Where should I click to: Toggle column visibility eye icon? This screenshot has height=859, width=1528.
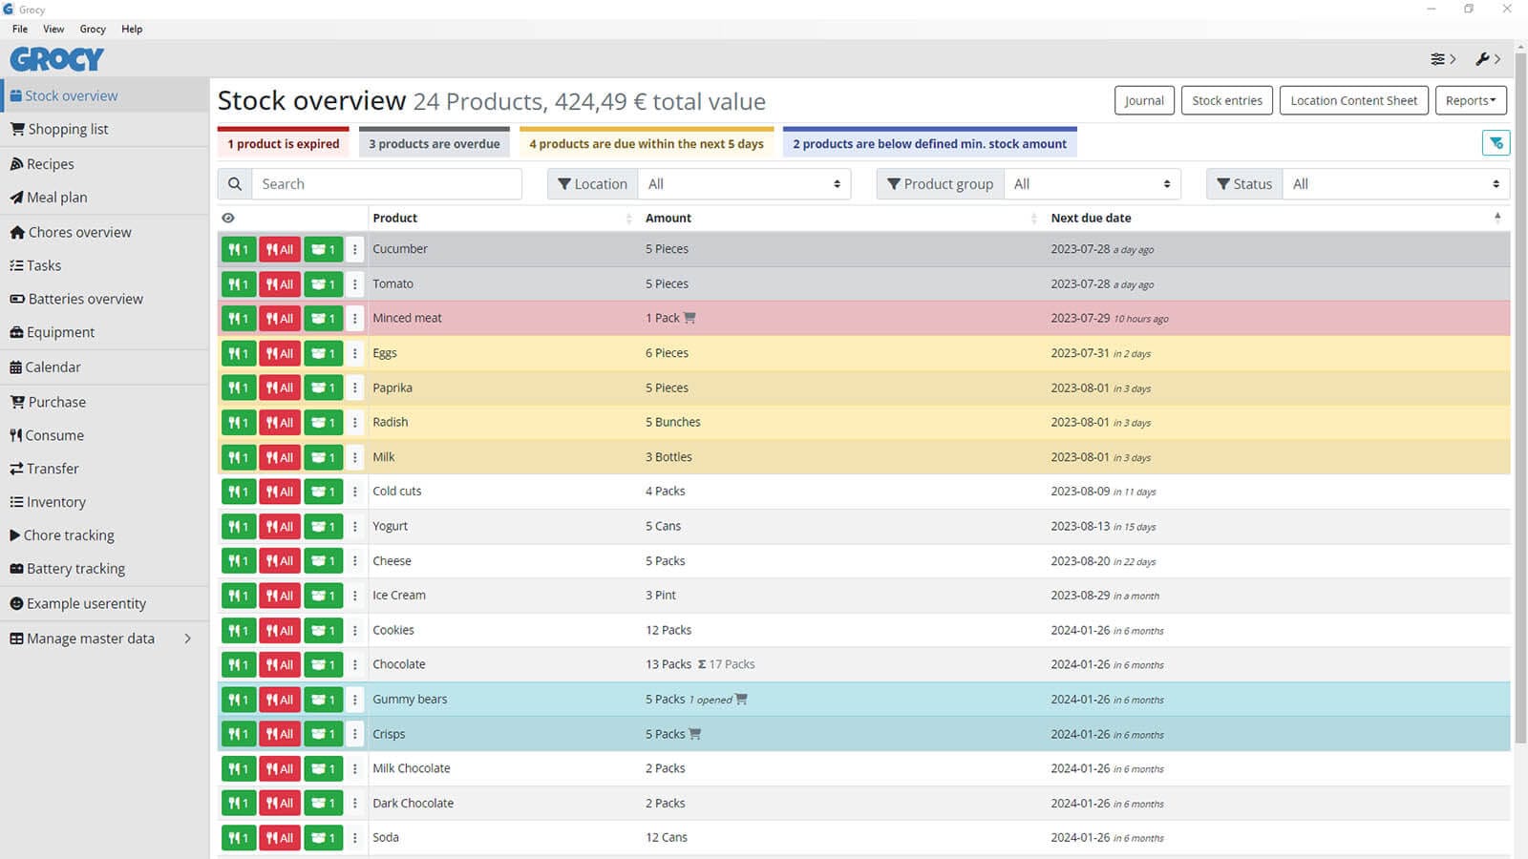click(228, 218)
